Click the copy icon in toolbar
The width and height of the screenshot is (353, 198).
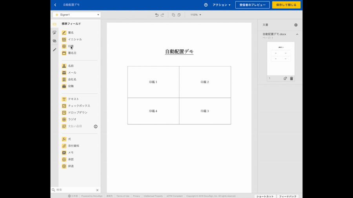point(173,15)
